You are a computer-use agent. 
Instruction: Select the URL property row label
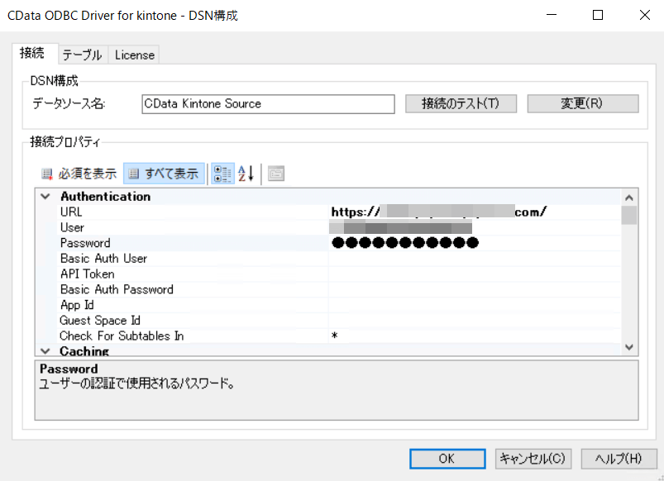71,212
